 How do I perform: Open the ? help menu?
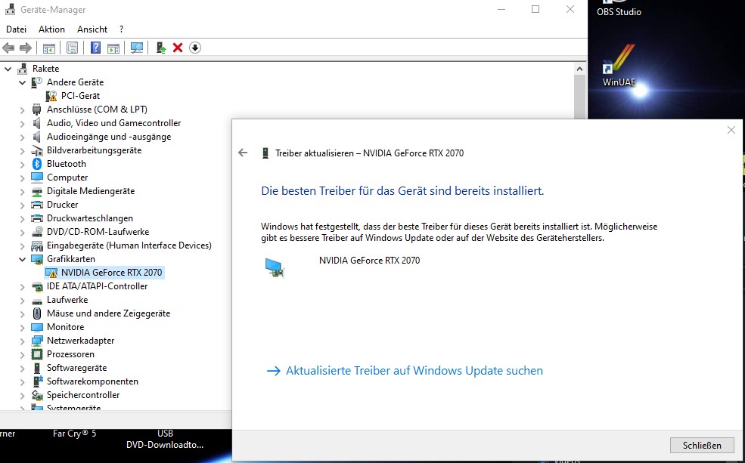click(x=122, y=29)
